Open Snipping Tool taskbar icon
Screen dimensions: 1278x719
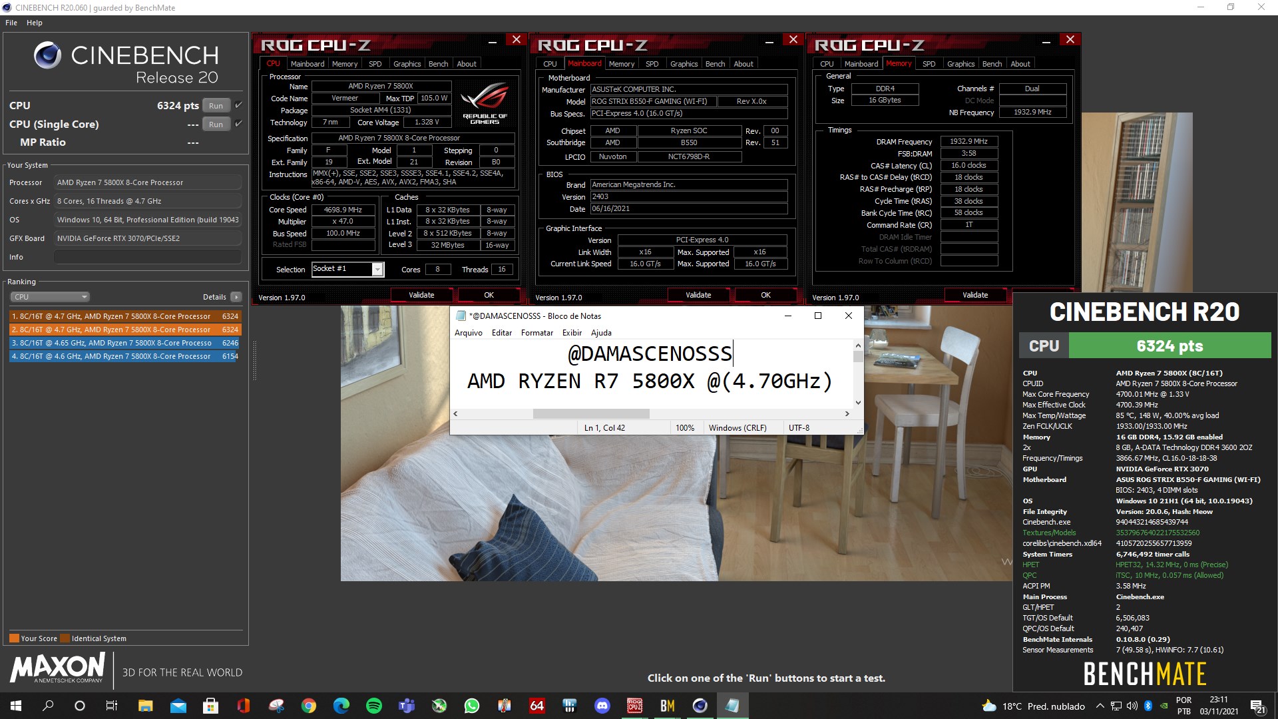coord(276,706)
